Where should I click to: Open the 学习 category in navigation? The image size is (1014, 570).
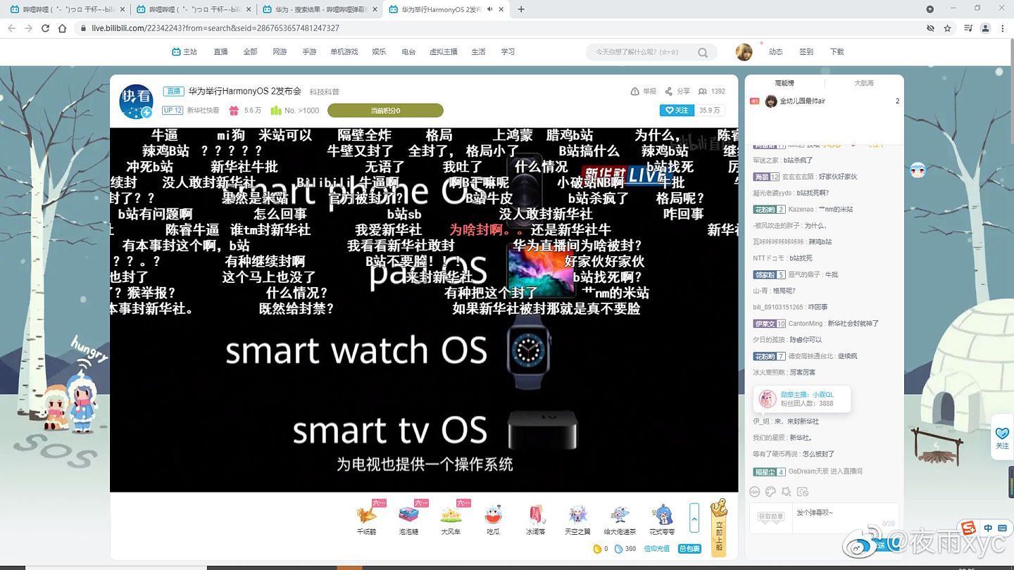point(508,52)
